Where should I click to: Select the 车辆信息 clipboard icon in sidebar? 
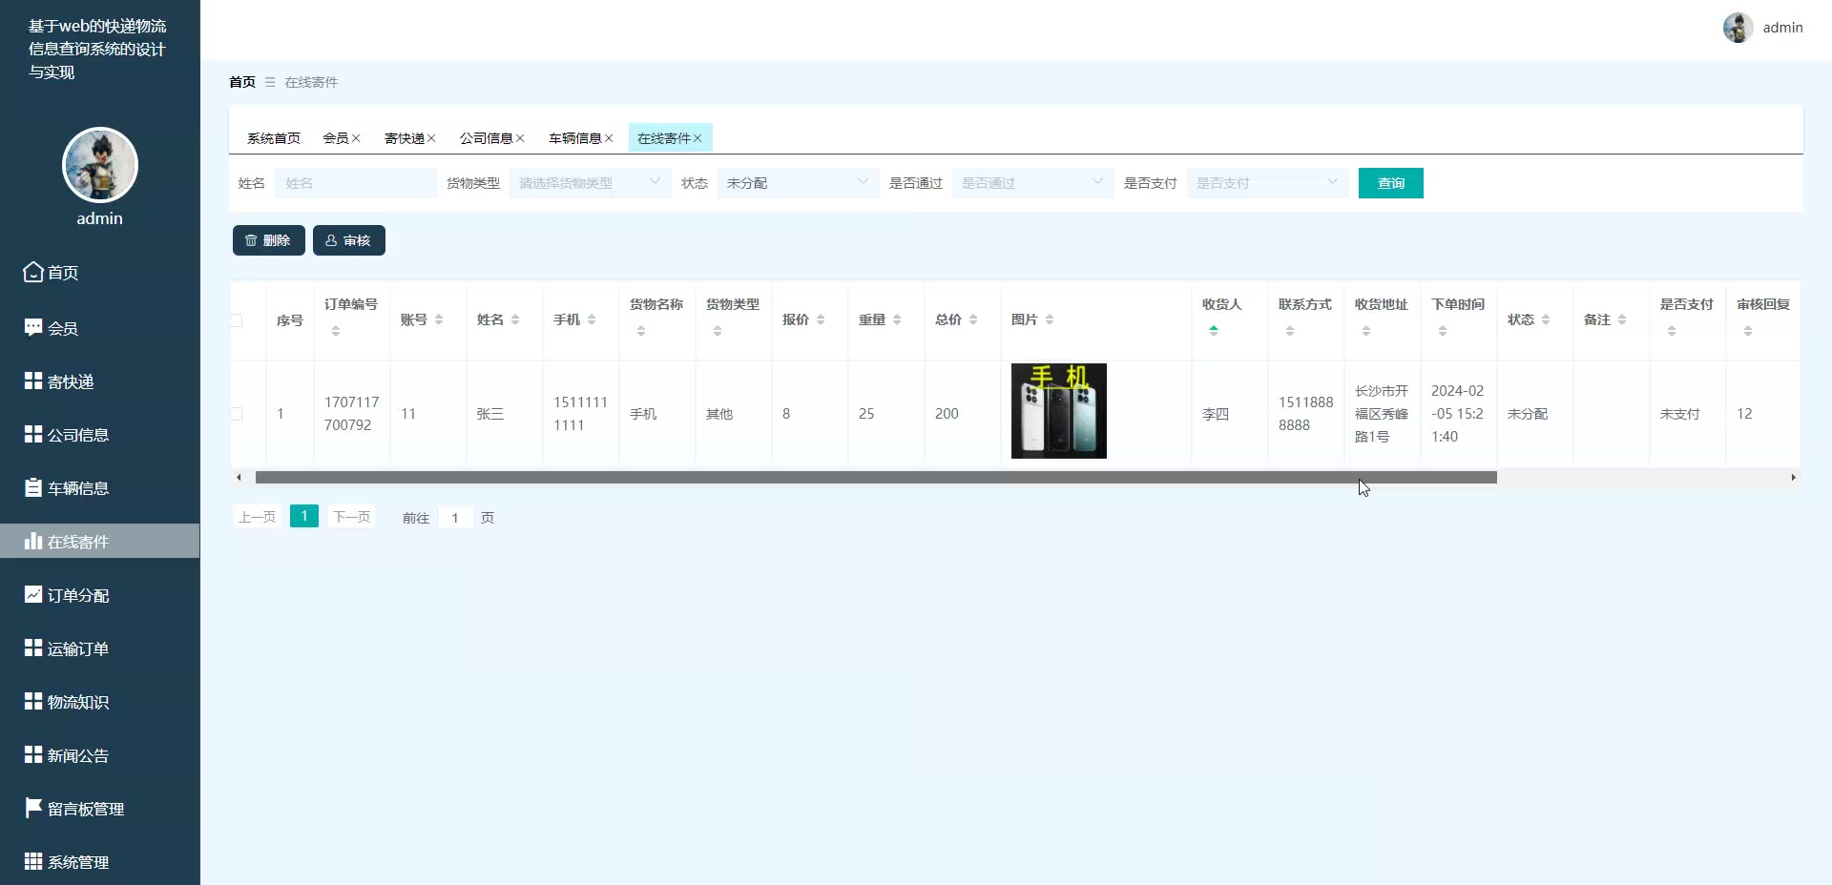tap(33, 487)
